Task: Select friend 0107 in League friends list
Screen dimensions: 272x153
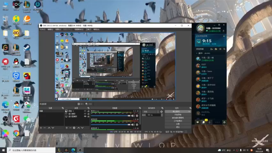Action: pos(210,66)
